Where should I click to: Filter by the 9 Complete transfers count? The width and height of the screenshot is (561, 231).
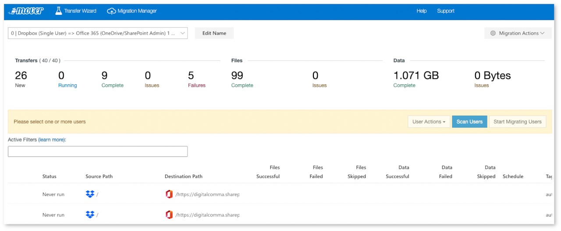tap(113, 79)
